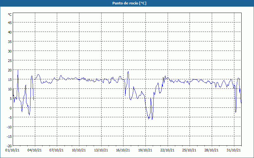Select the -10 value on the y-axis
Viewport: 254px width, 158px height.
coord(9,127)
